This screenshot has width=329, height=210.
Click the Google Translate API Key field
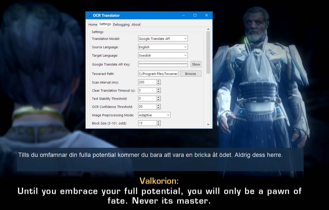163,64
